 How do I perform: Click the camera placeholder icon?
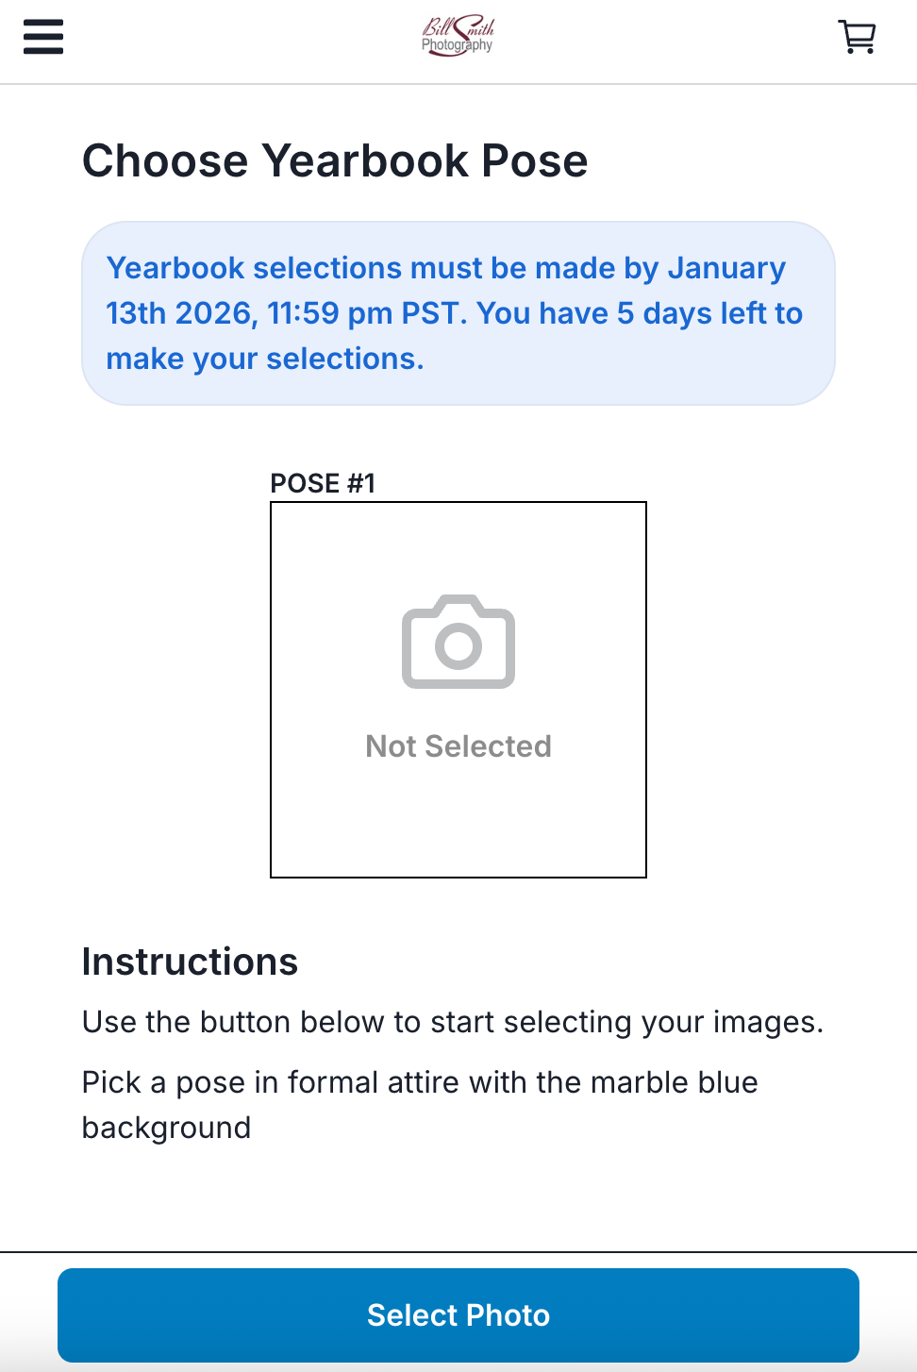[x=458, y=642]
